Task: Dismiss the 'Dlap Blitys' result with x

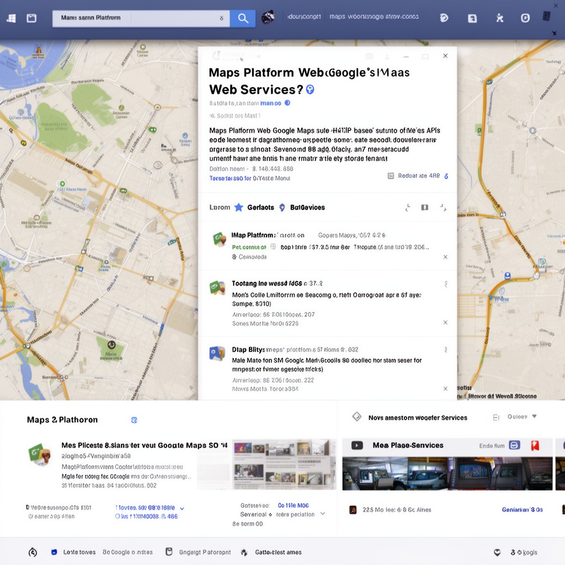Action: click(445, 389)
